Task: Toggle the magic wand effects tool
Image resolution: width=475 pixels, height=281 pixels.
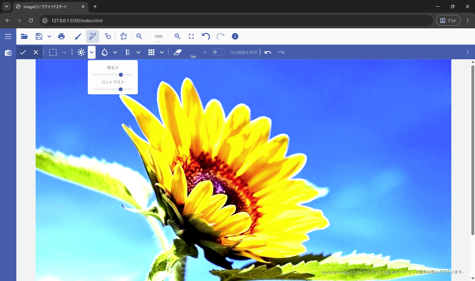Action: [x=92, y=36]
